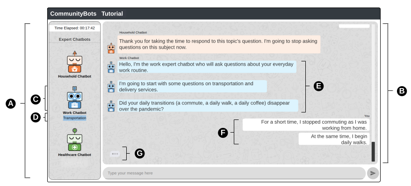Click the Work Chatbot avatar beside the daily transitions question
Screen dimensions: 411x186
[111, 106]
